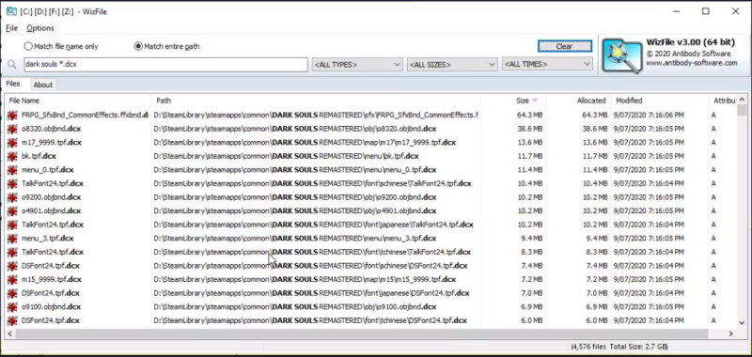Click file icon for o8320.objbnd.dcx
The width and height of the screenshot is (752, 357).
[12, 129]
